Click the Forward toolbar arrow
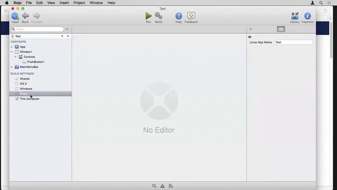Viewport: 337px width, 190px height. click(x=36, y=16)
